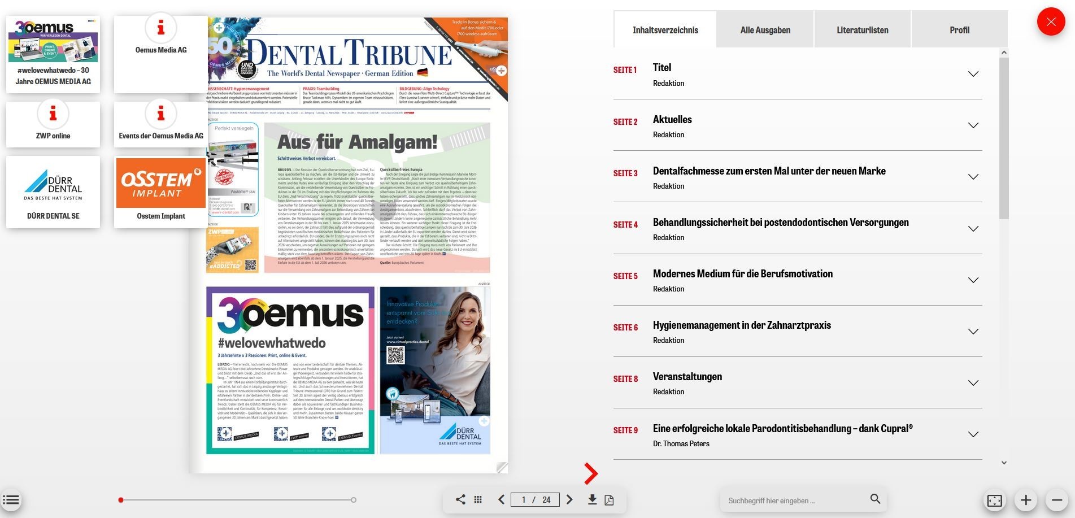Click the share icon in bottom toolbar
The width and height of the screenshot is (1075, 518).
pyautogui.click(x=460, y=499)
